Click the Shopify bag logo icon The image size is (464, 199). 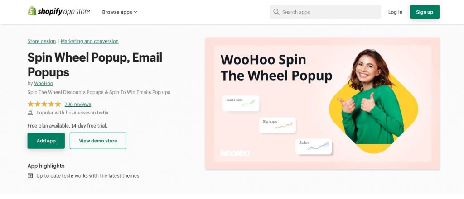32,11
